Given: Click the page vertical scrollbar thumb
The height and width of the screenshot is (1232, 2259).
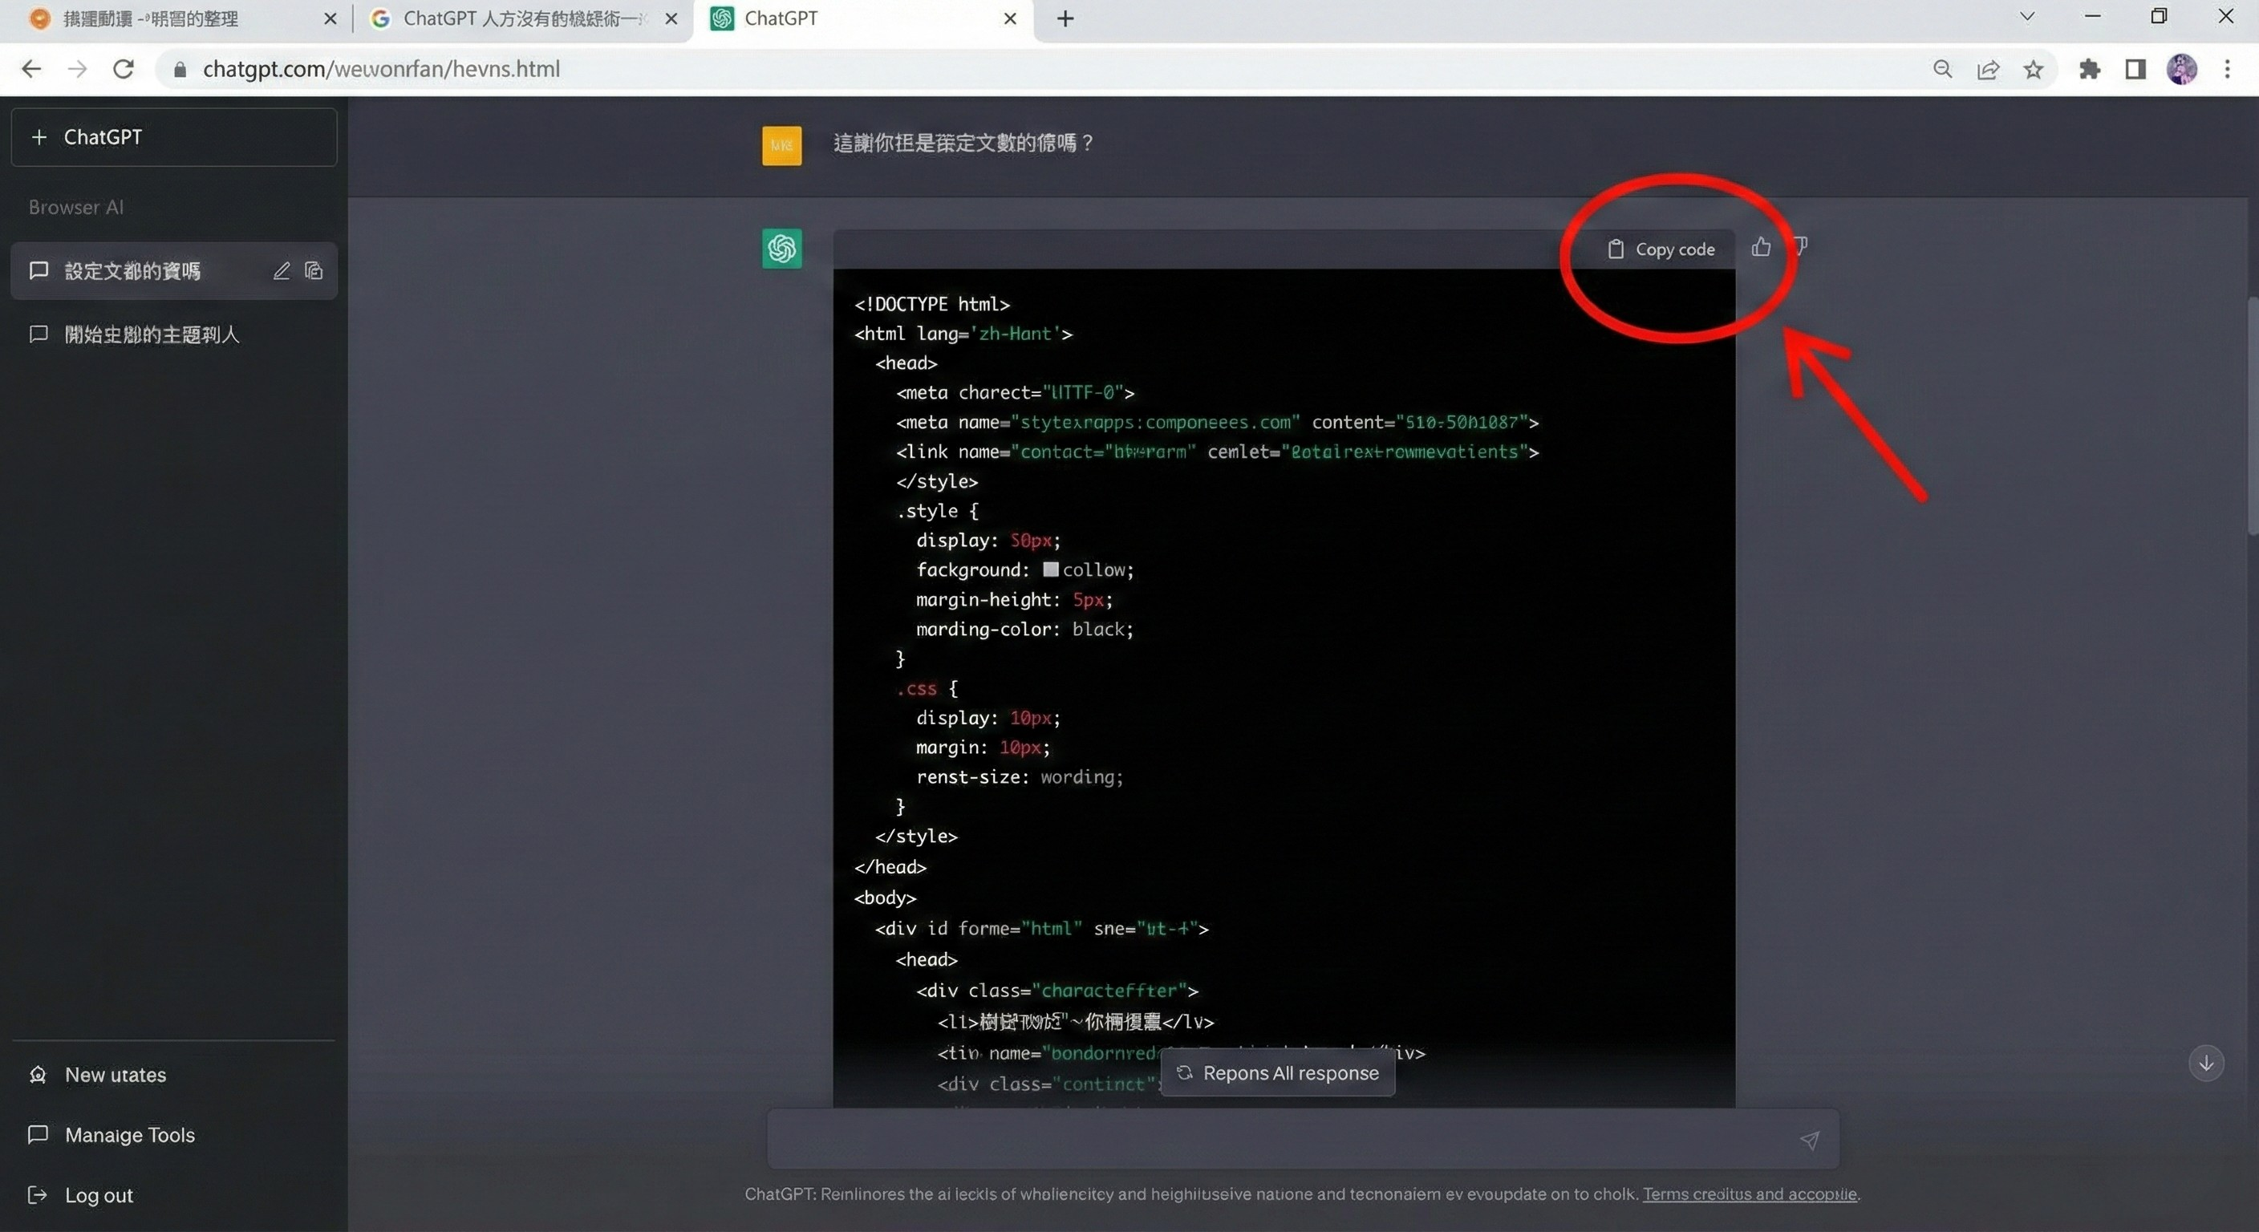Looking at the screenshot, I should pyautogui.click(x=2251, y=416).
